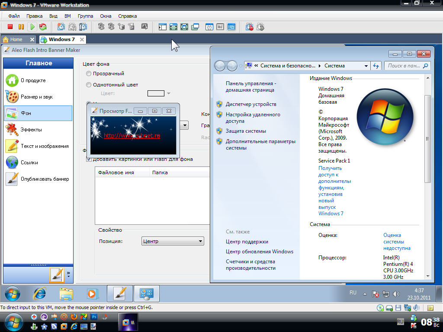Open the ВМ menu
The height and width of the screenshot is (332, 443).
[x=67, y=16]
